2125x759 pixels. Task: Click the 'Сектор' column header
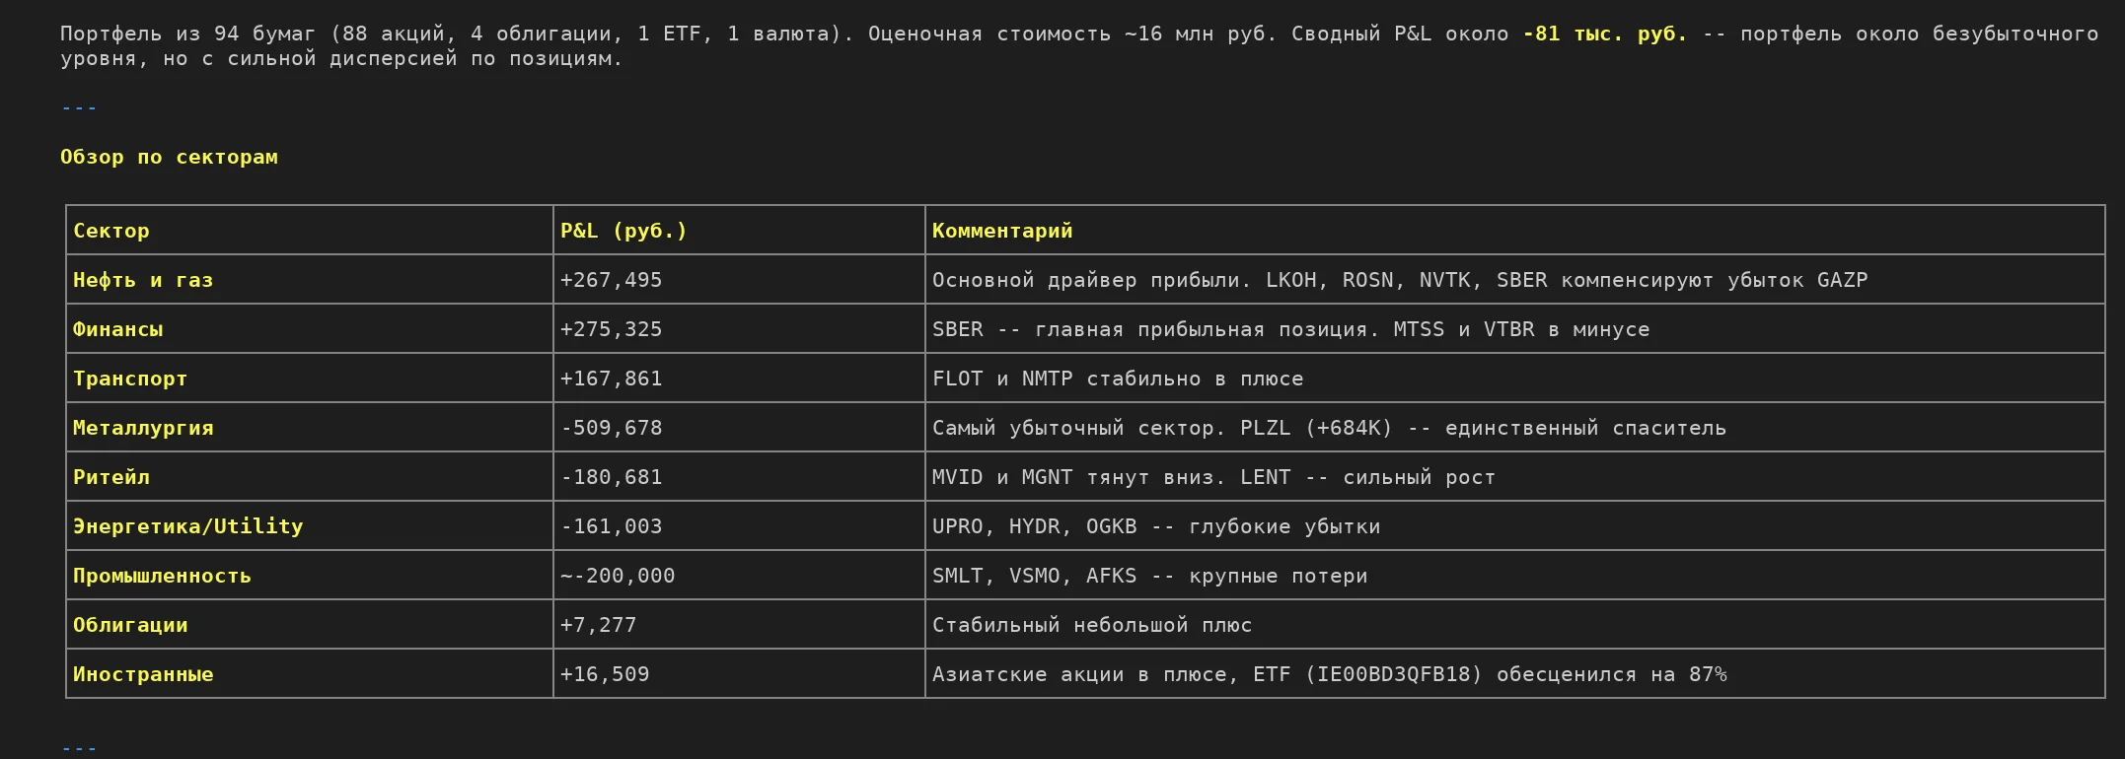[110, 231]
